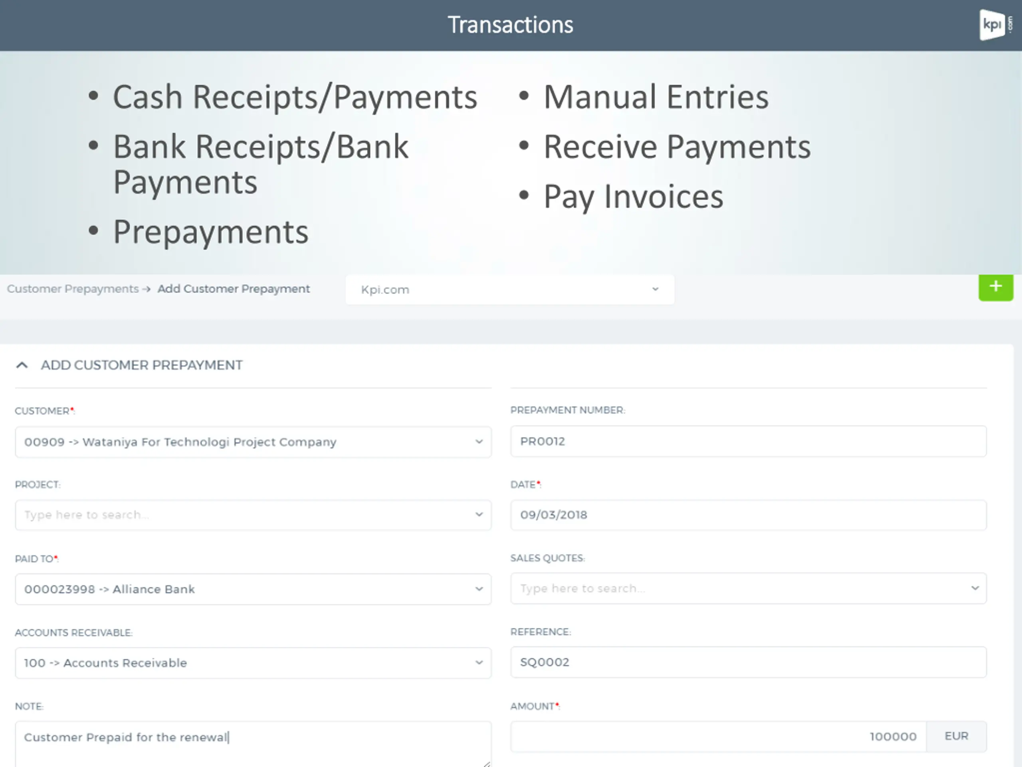Open the Sales Quotes dropdown
Image resolution: width=1022 pixels, height=767 pixels.
(x=749, y=588)
